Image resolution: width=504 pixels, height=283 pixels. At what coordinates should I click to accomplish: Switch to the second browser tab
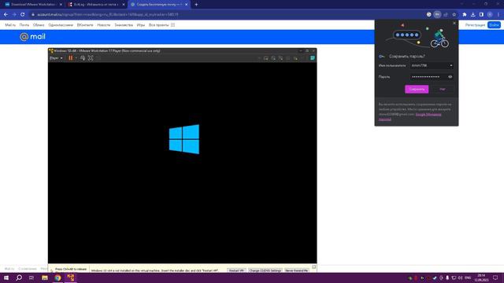95,5
